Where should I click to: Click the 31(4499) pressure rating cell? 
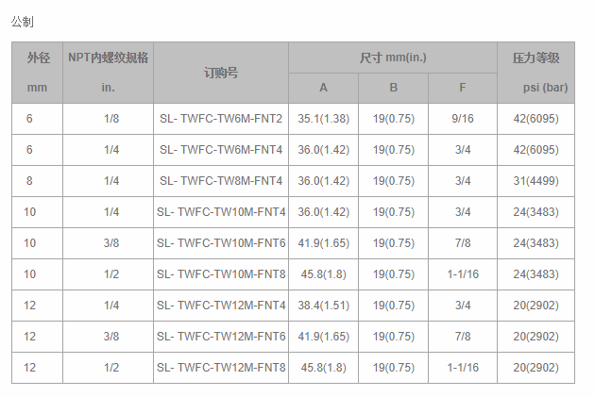click(x=535, y=181)
